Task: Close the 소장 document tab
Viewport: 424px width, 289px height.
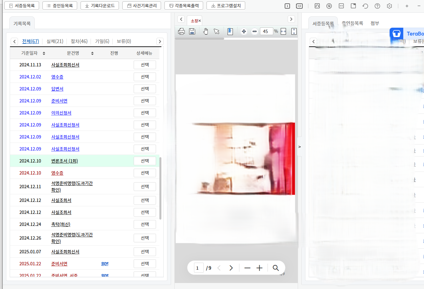Action: click(200, 21)
